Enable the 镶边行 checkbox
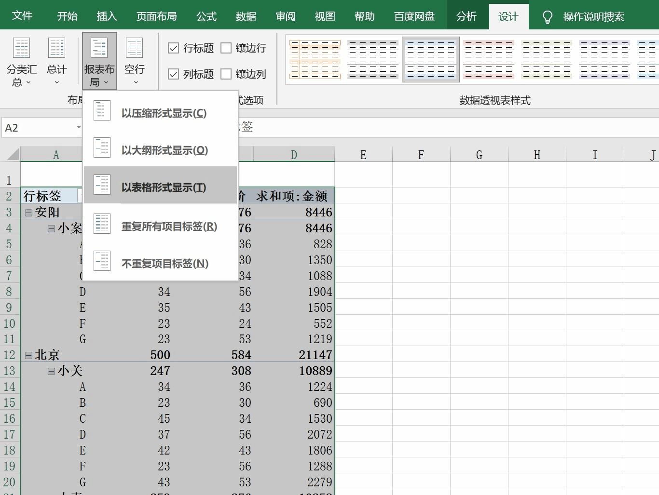659x495 pixels. [x=227, y=48]
